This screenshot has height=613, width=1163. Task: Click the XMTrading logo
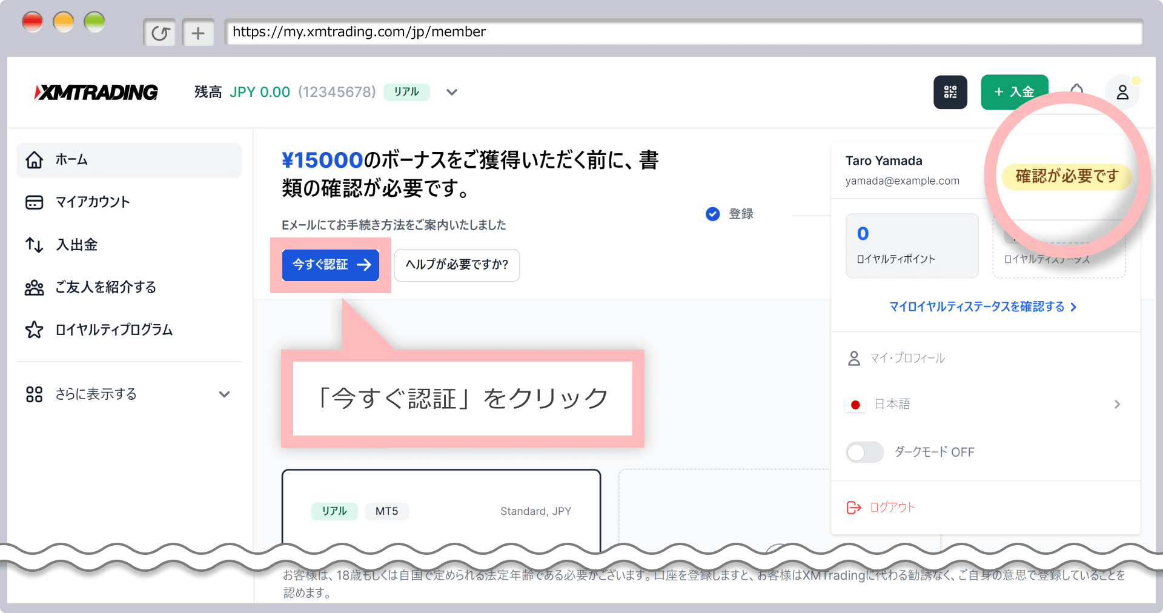(96, 92)
